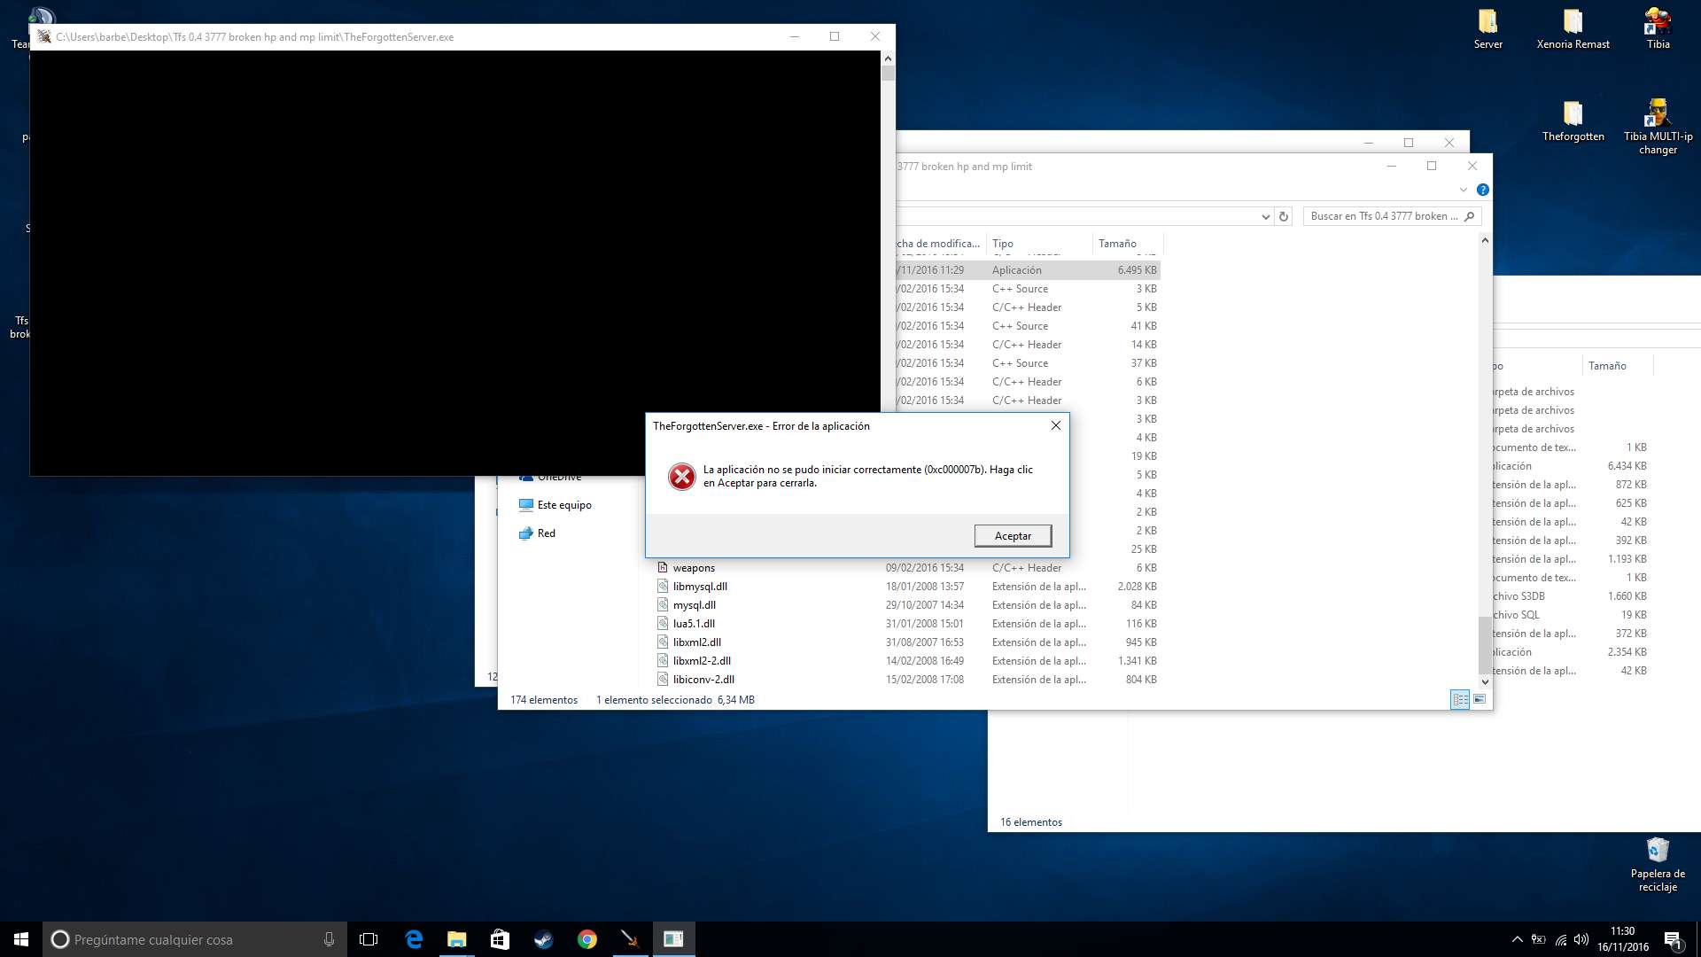Select the Xenoria Remast desktop folder

point(1573,28)
